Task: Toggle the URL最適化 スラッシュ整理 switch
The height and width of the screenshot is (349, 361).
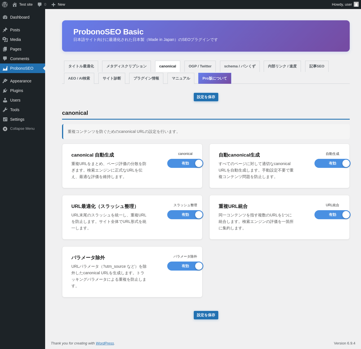Action: (x=185, y=215)
